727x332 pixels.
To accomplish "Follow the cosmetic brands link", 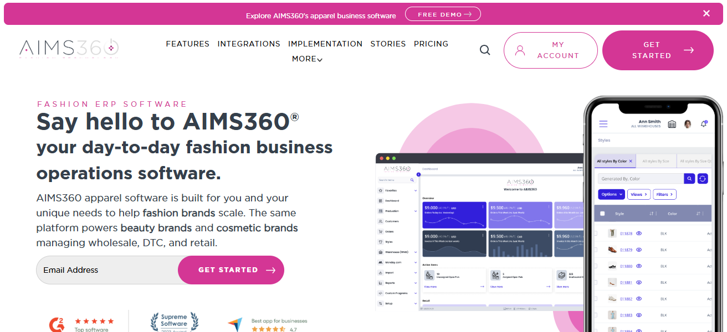I will tap(257, 228).
